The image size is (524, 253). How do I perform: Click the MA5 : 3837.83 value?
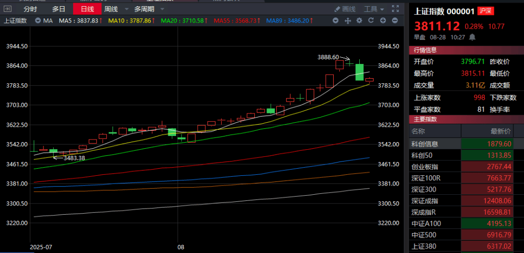pos(80,20)
